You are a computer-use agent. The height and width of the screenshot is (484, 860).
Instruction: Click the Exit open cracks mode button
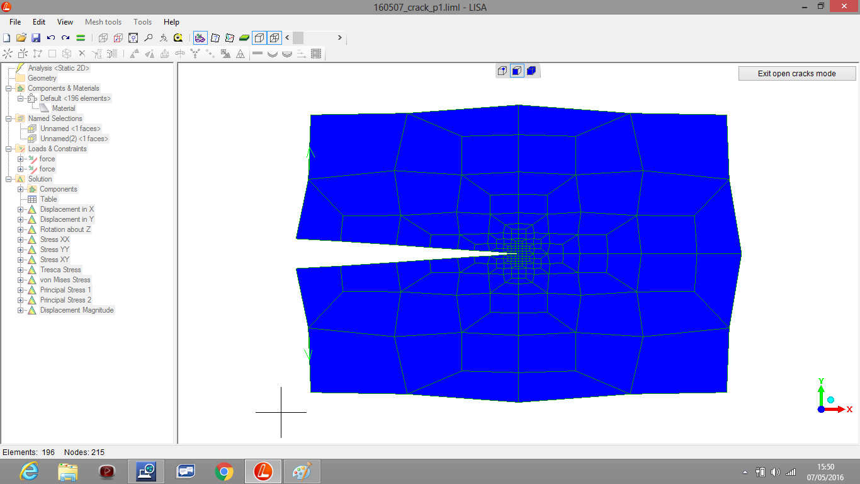coord(796,74)
